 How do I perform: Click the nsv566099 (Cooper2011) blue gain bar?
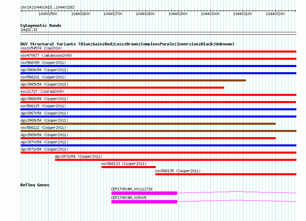(158, 66)
